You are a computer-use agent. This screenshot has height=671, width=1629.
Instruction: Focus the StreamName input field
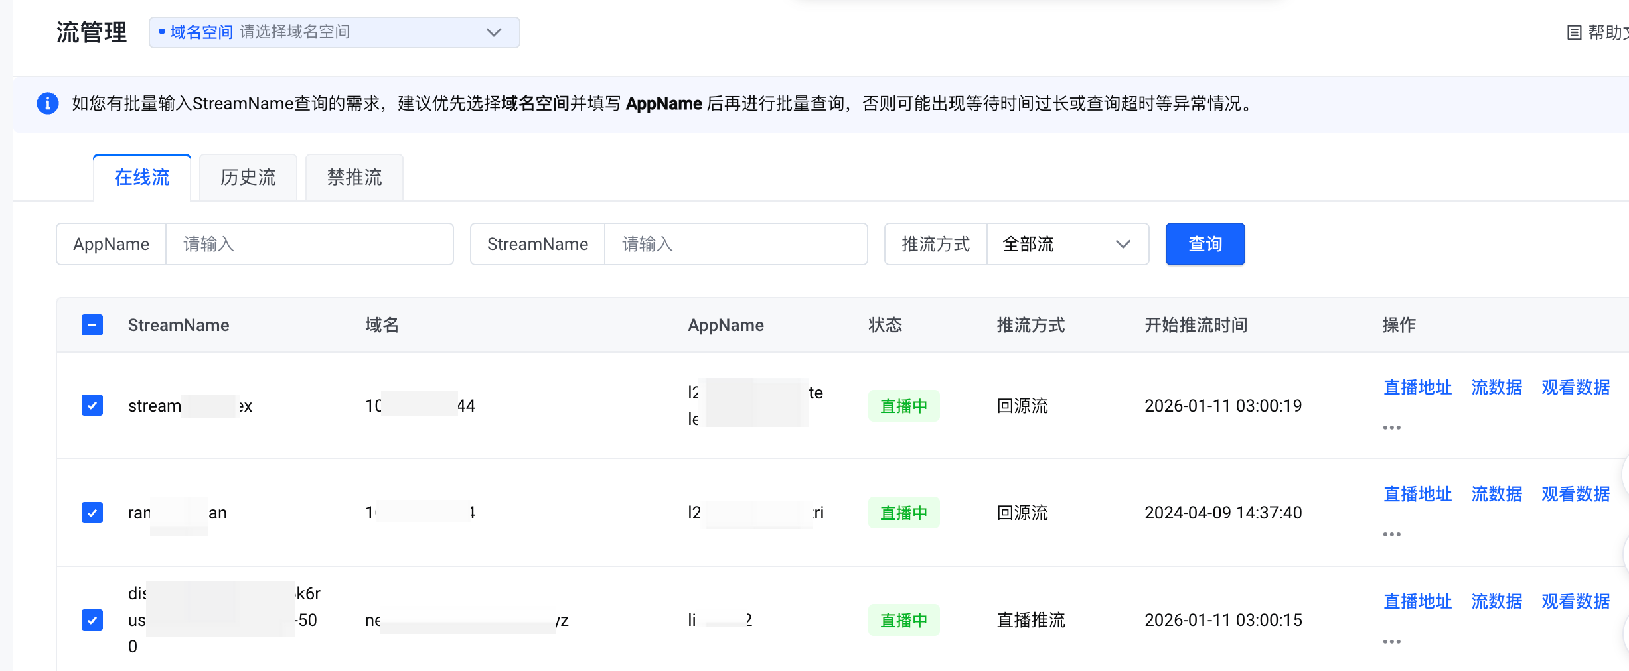click(x=735, y=244)
